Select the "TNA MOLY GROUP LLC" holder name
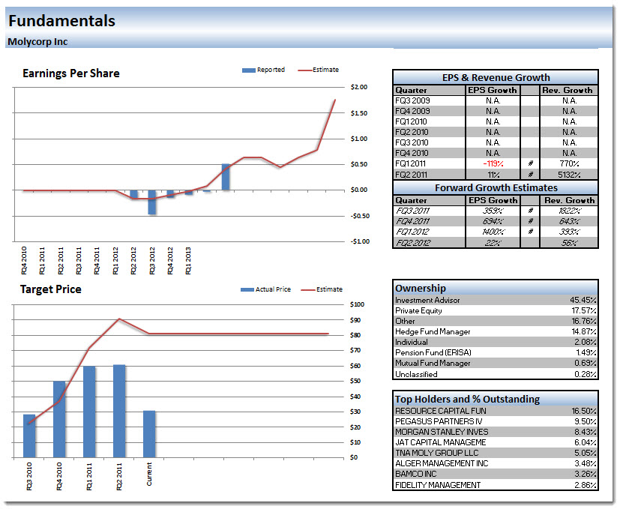The height and width of the screenshot is (509, 620). [x=436, y=454]
